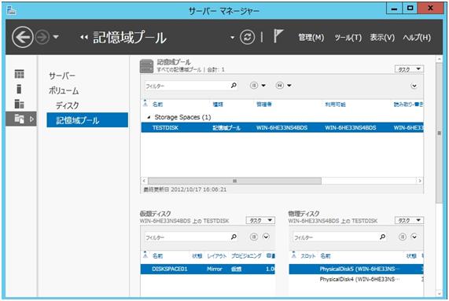Open the 表示(V) menu

pos(382,38)
